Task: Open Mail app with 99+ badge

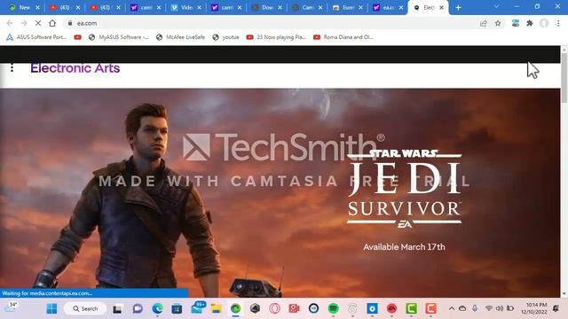Action: 197,307
